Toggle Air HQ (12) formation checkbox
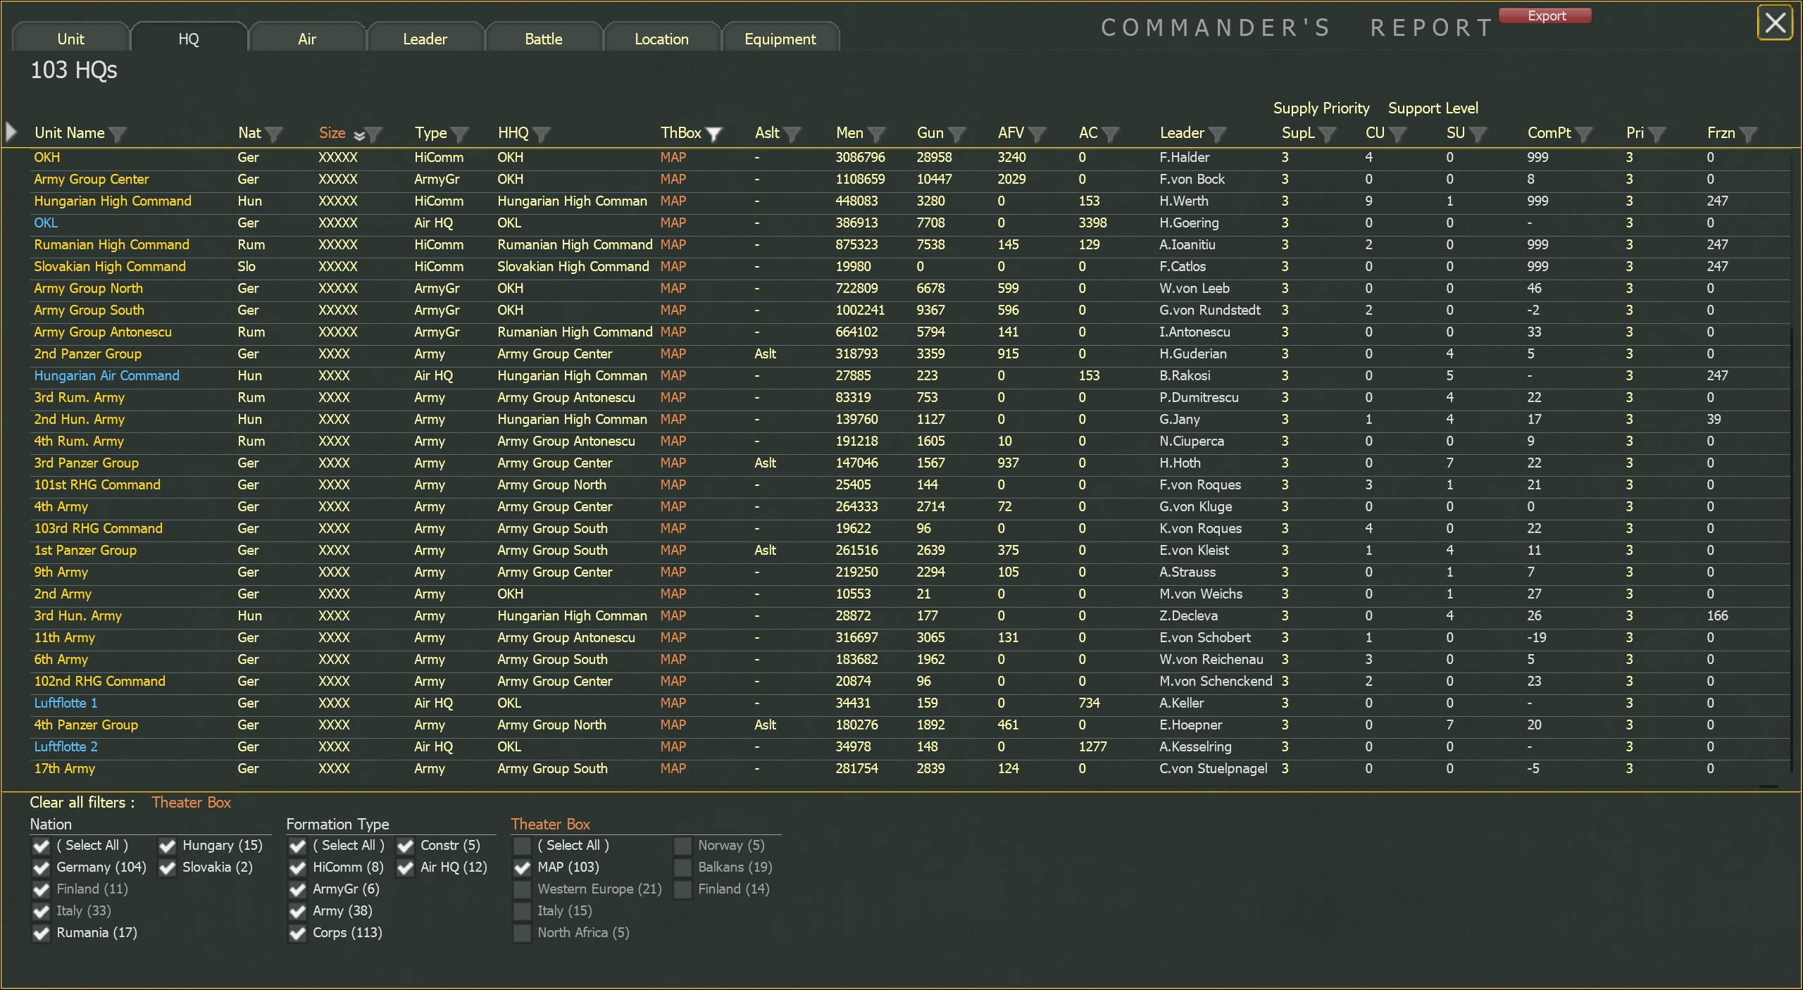1803x990 pixels. point(406,867)
